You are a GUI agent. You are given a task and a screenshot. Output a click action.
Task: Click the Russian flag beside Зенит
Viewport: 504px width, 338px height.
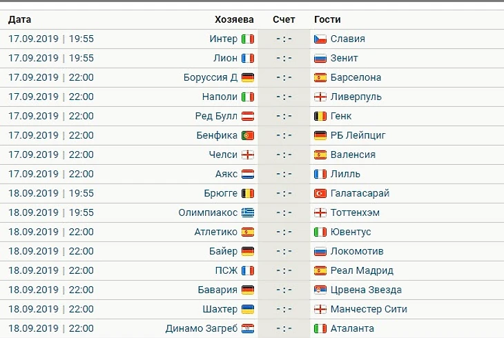(320, 59)
